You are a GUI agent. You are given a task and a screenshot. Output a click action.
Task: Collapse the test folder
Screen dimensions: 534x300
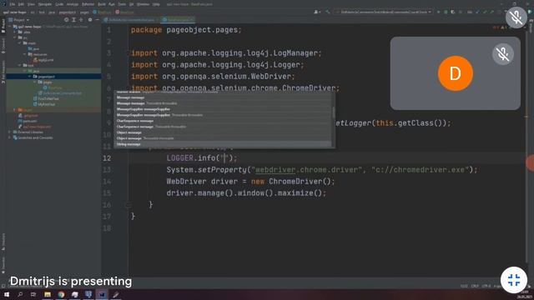pos(20,65)
